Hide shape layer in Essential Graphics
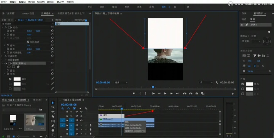This screenshot has width=274, height=138. click(242, 25)
